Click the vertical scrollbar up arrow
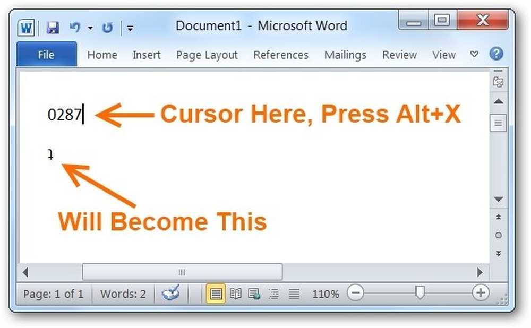Image resolution: width=531 pixels, height=328 pixels. (x=498, y=101)
